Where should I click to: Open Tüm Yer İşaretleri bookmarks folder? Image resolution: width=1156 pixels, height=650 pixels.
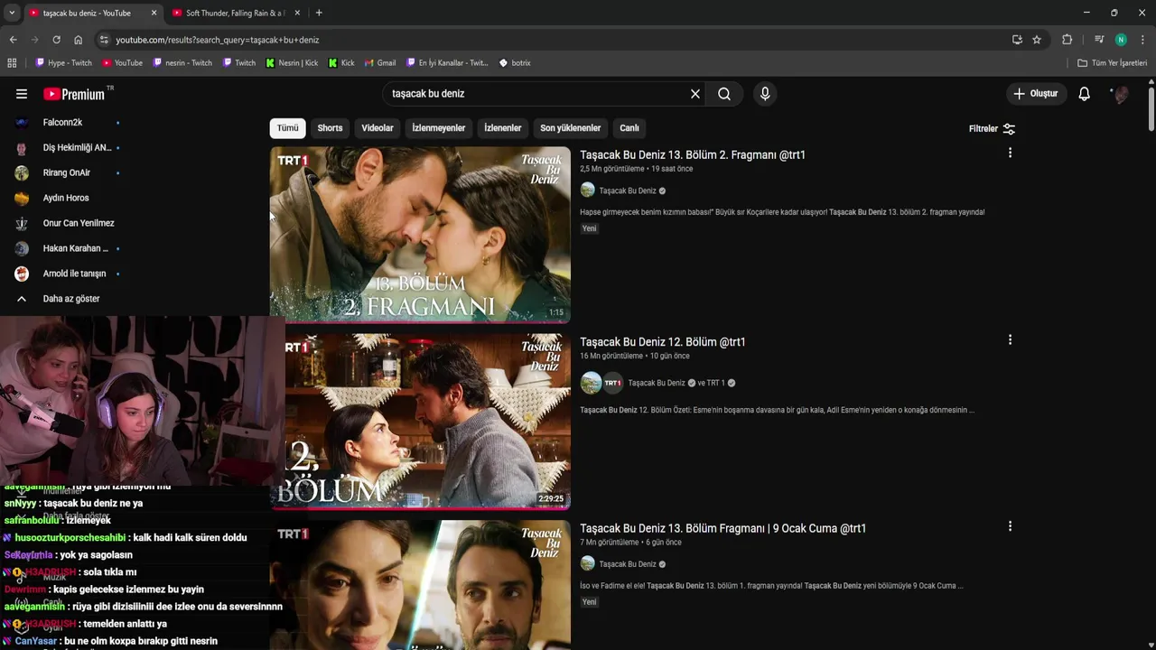tap(1112, 63)
